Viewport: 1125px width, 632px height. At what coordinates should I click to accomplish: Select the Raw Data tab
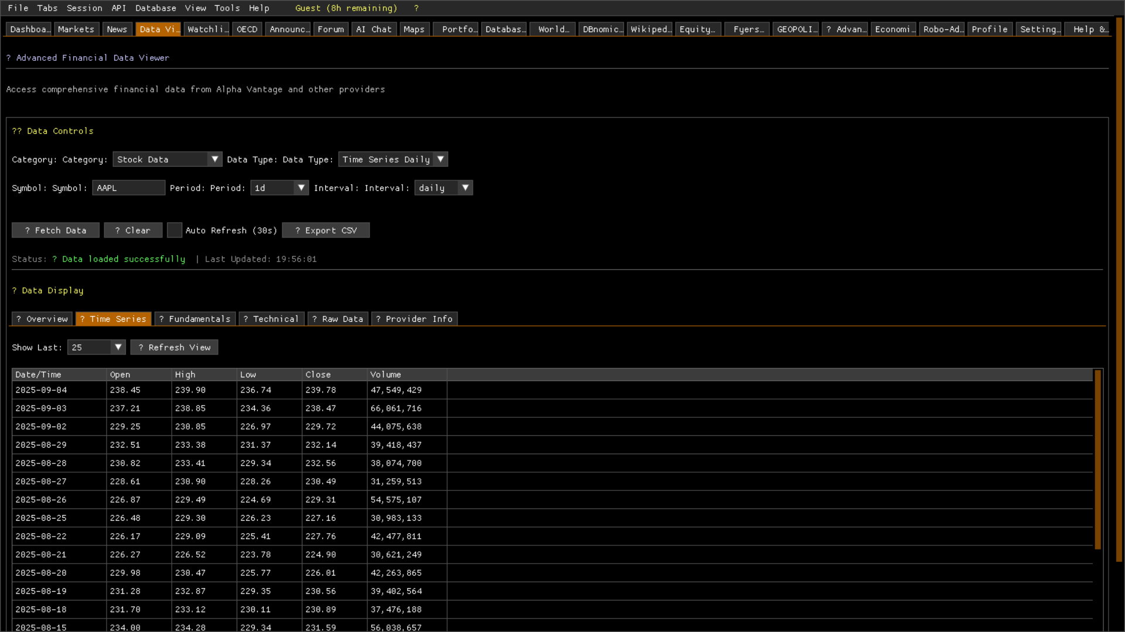pyautogui.click(x=338, y=319)
